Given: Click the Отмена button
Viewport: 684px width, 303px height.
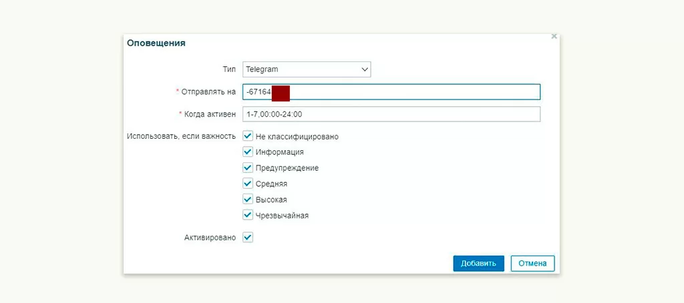Looking at the screenshot, I should point(532,263).
